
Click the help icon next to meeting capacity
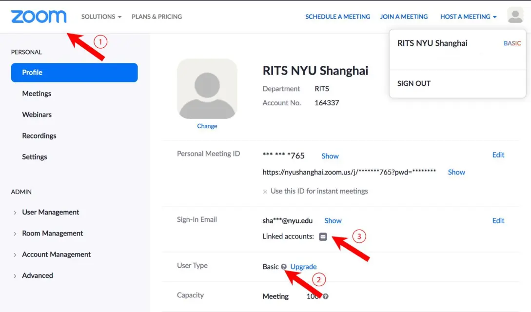(x=325, y=296)
